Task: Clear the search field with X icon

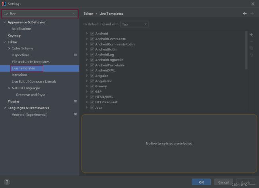Action: (x=73, y=14)
